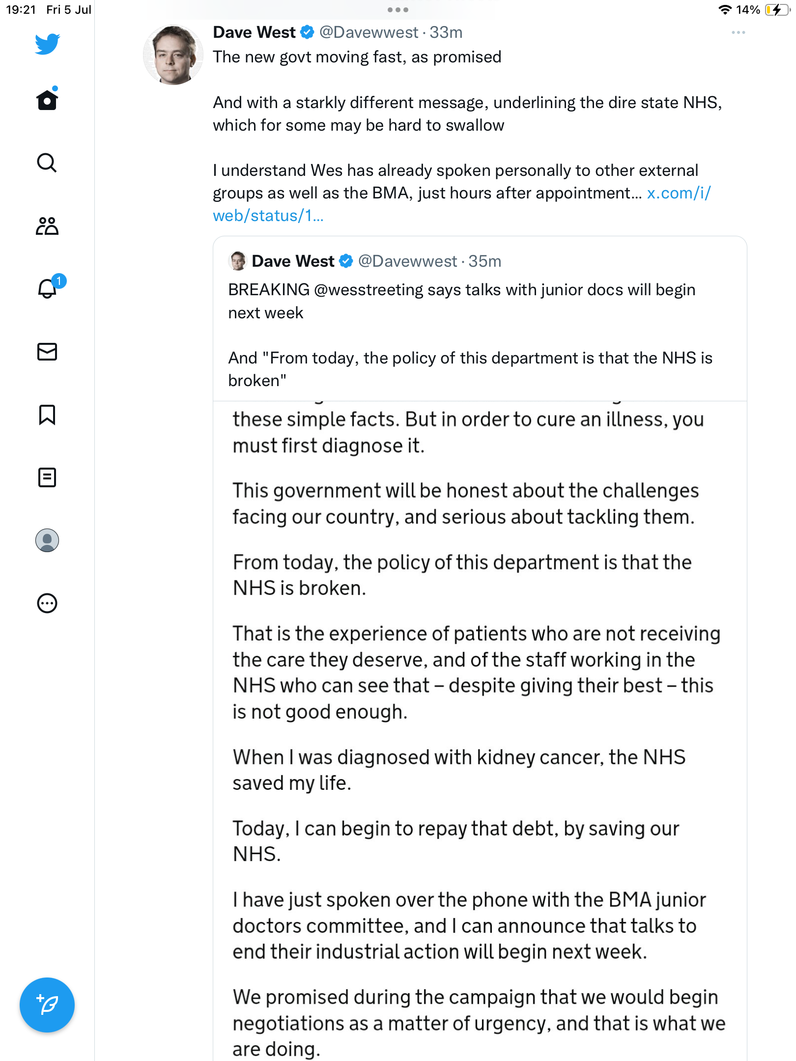Open the Lists icon
Viewport: 796px width, 1061px height.
[x=47, y=477]
